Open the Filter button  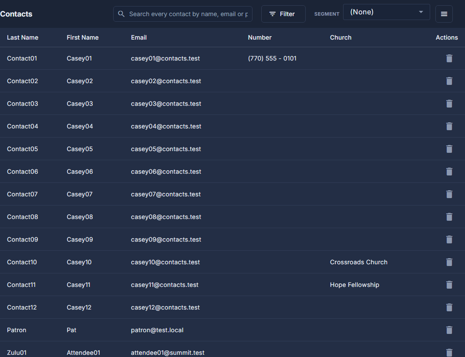283,14
